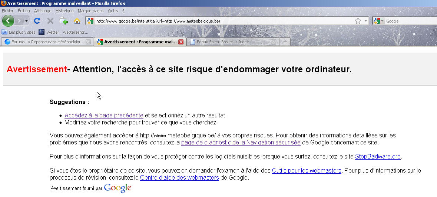Open the address bar history dropdown
The height and width of the screenshot is (197, 437).
click(x=366, y=21)
